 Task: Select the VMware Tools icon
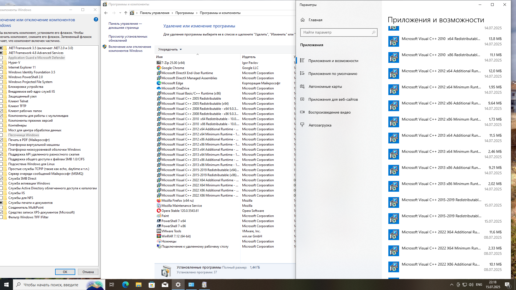pyautogui.click(x=159, y=231)
